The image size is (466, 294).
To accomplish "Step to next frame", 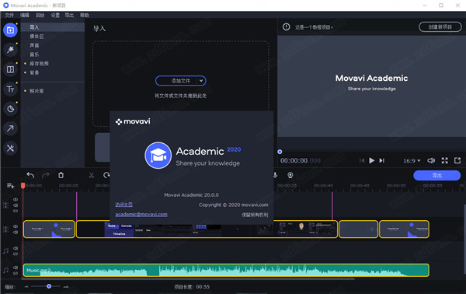I will 382,161.
